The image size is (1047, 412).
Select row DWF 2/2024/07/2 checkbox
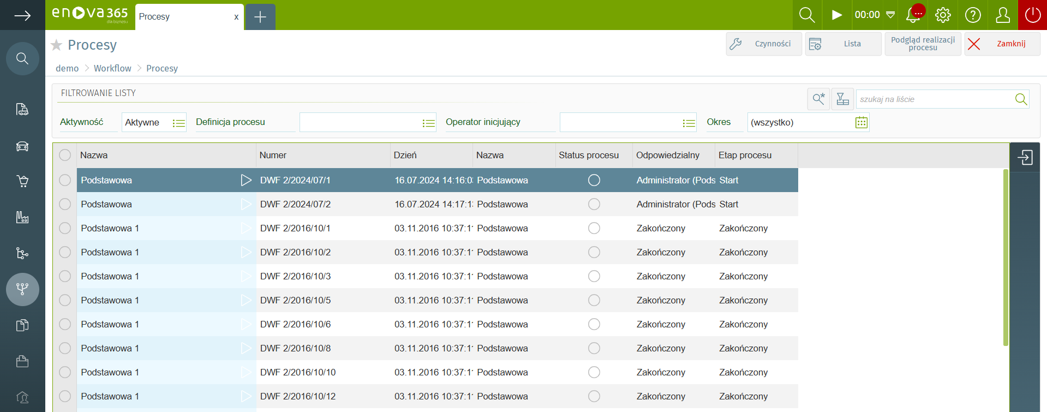65,204
